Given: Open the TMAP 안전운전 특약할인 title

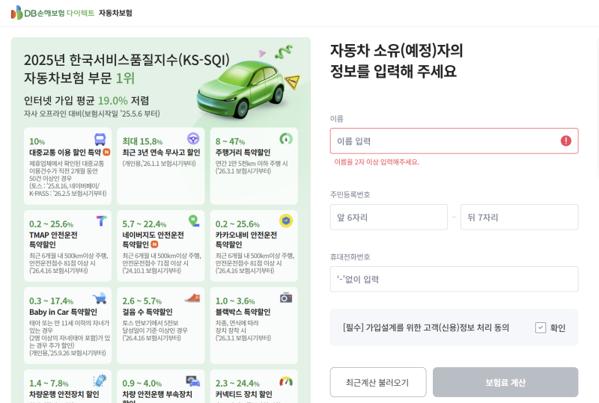Looking at the screenshot, I should pyautogui.click(x=53, y=240).
